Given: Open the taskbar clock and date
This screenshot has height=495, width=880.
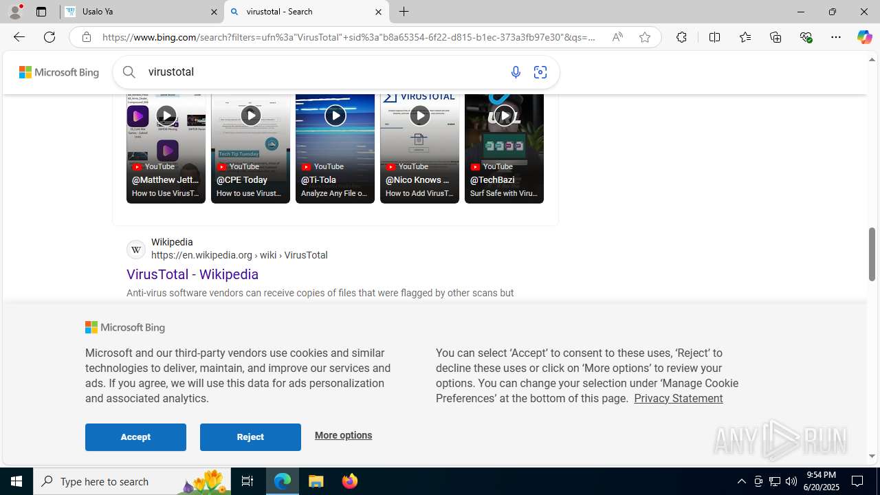Looking at the screenshot, I should pos(821,481).
